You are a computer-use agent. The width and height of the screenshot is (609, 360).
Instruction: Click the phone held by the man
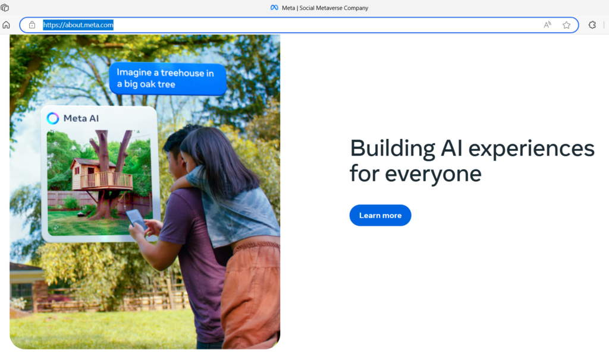tap(136, 219)
